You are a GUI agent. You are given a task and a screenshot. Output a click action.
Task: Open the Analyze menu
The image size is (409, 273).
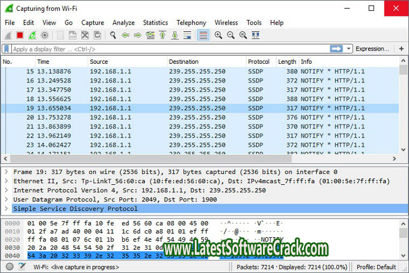coord(124,23)
